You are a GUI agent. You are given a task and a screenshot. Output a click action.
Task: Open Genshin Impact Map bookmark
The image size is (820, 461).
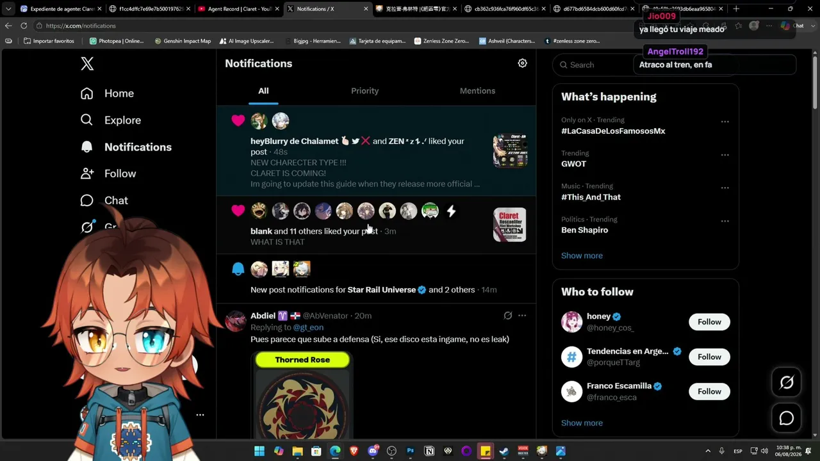[x=183, y=41]
